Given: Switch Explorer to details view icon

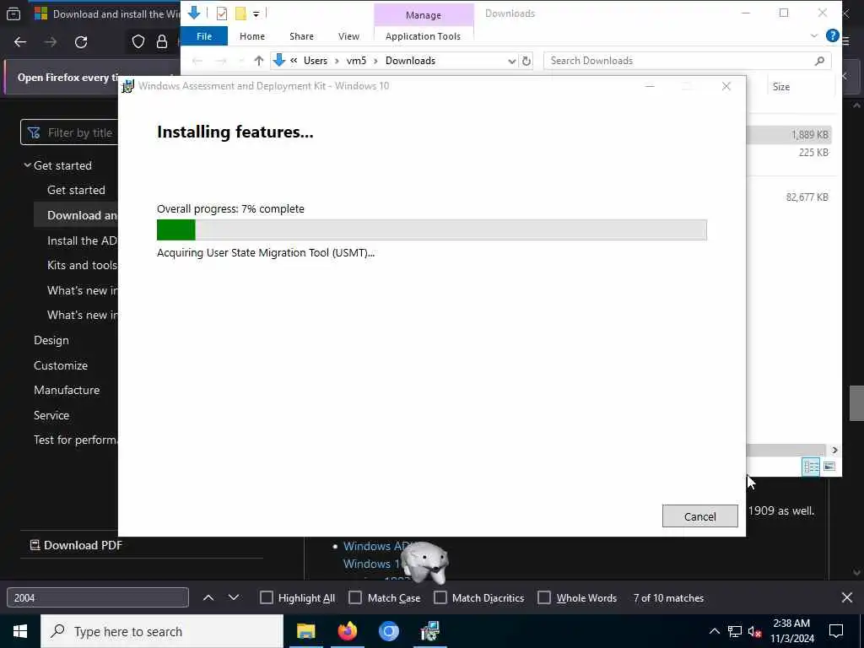Looking at the screenshot, I should pyautogui.click(x=811, y=467).
